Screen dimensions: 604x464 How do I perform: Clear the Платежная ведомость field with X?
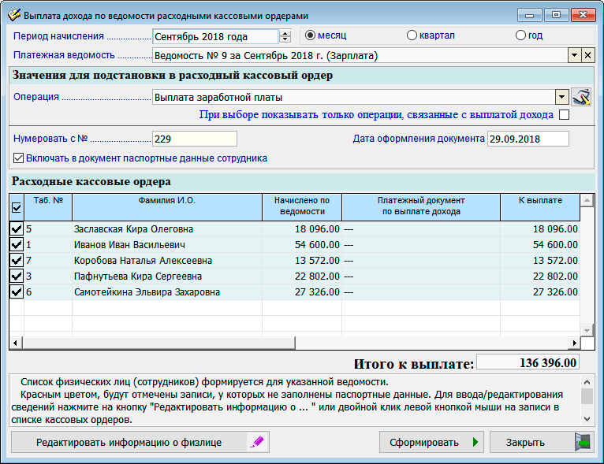click(x=587, y=55)
